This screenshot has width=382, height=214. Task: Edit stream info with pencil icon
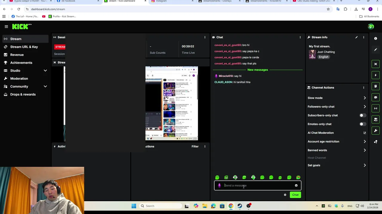point(356,37)
